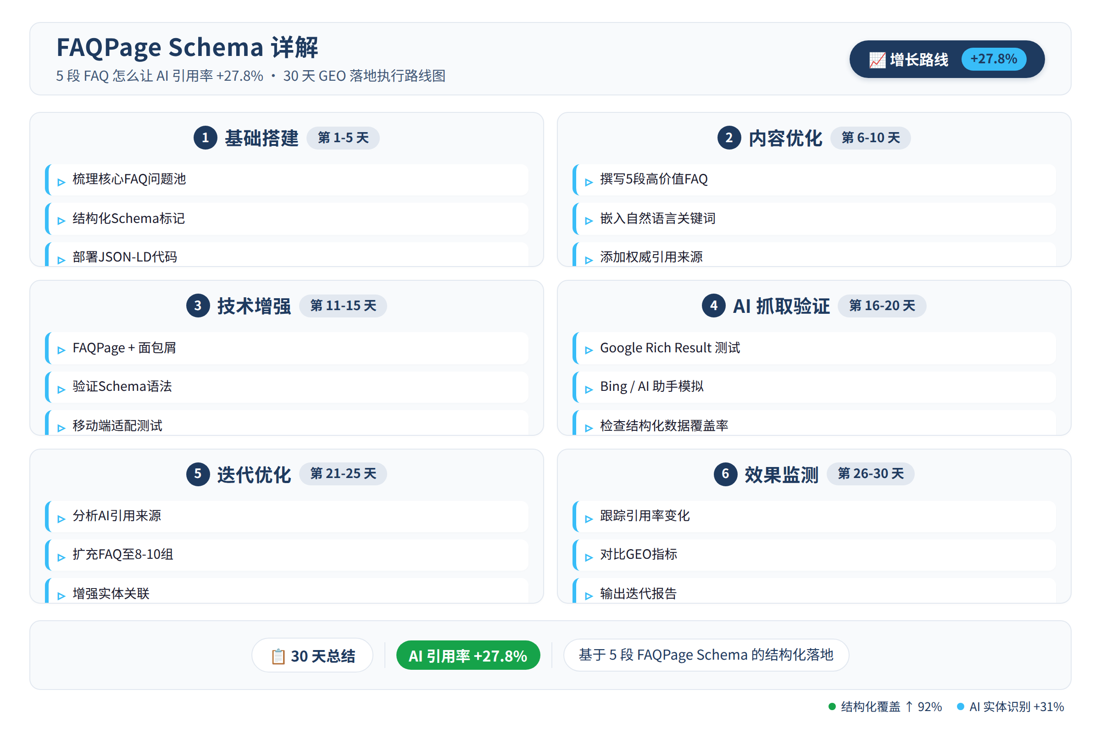The height and width of the screenshot is (734, 1101).
Task: Click the 基础搭建 heading
Action: pyautogui.click(x=261, y=138)
